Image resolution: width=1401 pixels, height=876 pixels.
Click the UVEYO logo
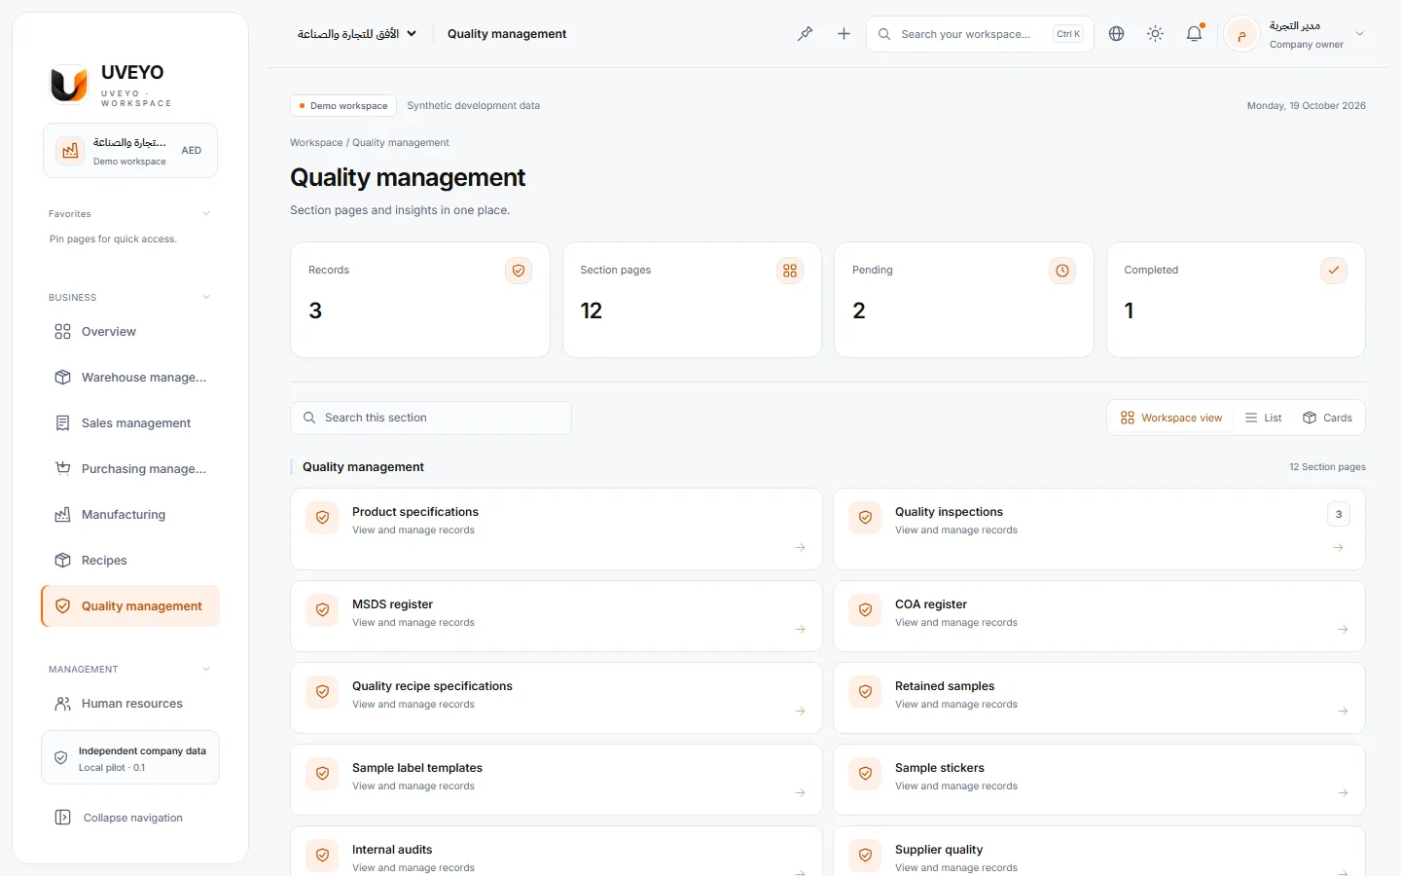click(x=69, y=85)
